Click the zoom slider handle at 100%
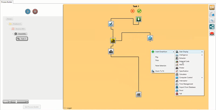This screenshot has height=110, width=216. (x=16, y=101)
